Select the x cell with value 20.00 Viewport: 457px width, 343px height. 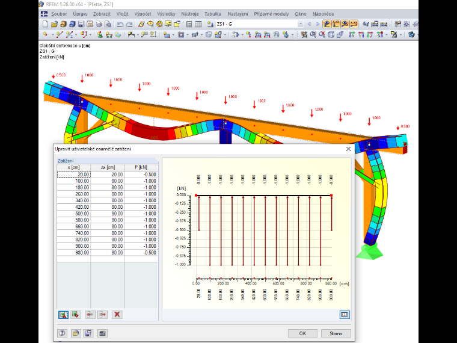[x=74, y=175]
